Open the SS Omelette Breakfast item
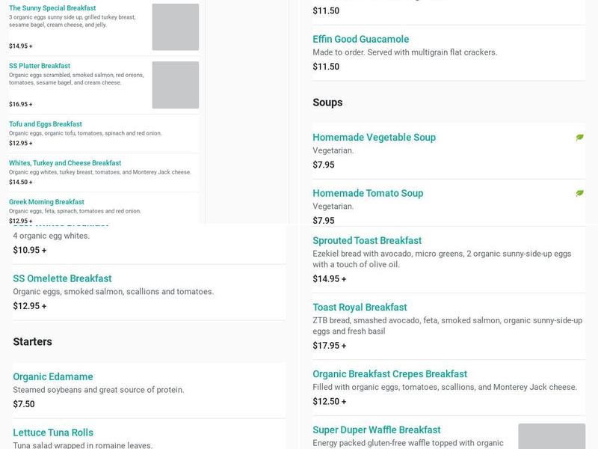598x449 pixels. (x=62, y=278)
